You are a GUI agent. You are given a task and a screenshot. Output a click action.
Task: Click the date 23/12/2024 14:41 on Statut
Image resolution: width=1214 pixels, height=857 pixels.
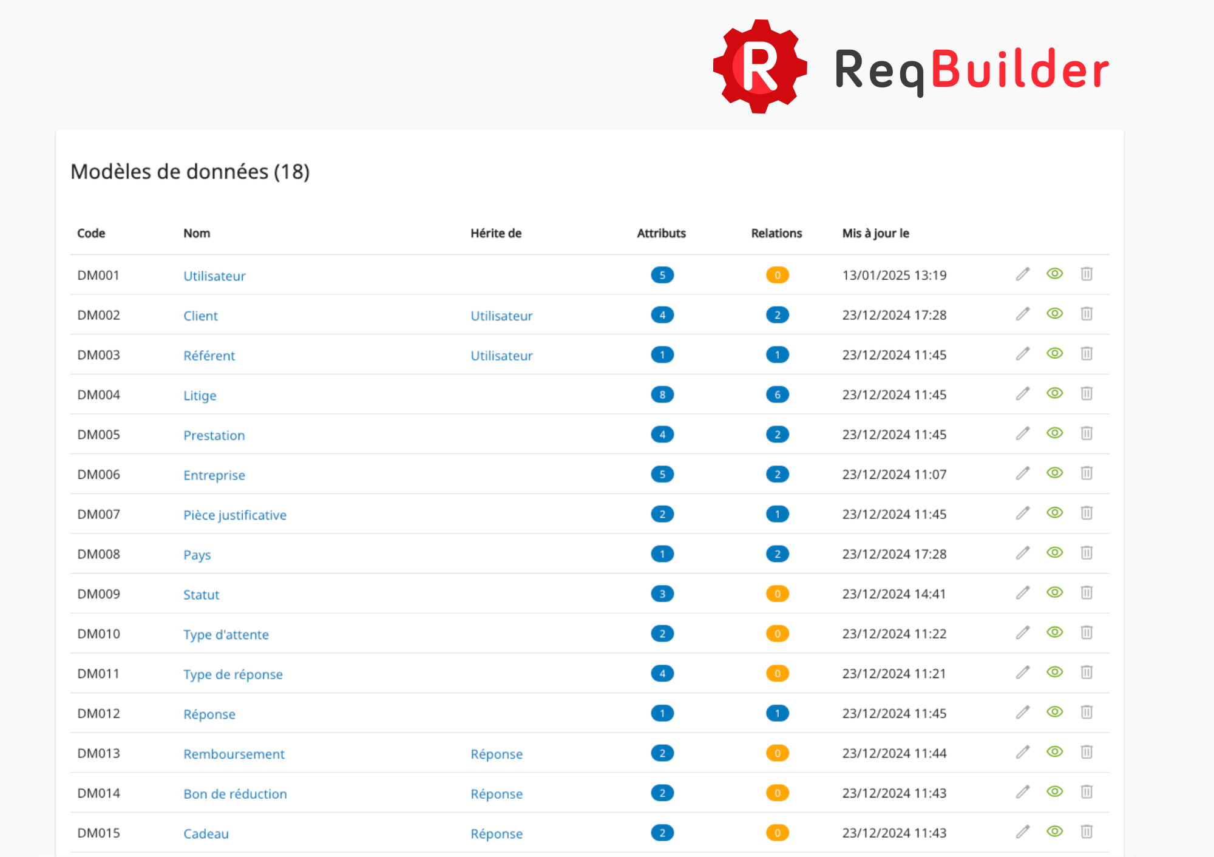click(894, 594)
